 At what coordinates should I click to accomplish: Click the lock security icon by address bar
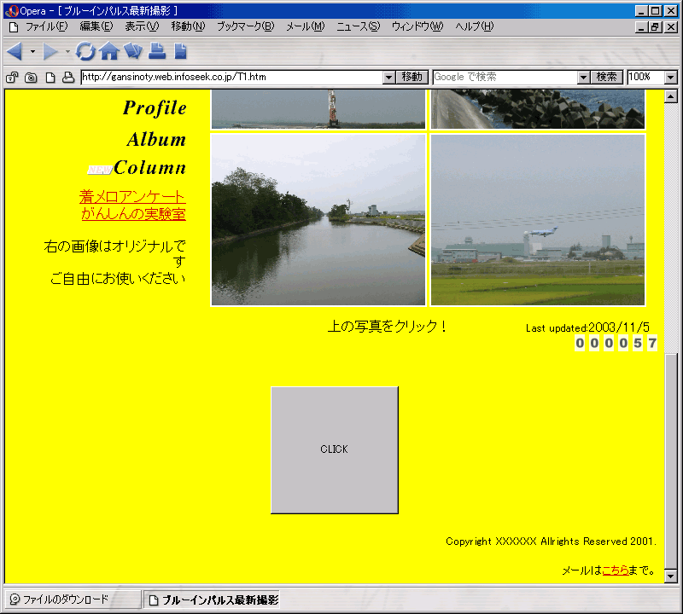point(12,78)
